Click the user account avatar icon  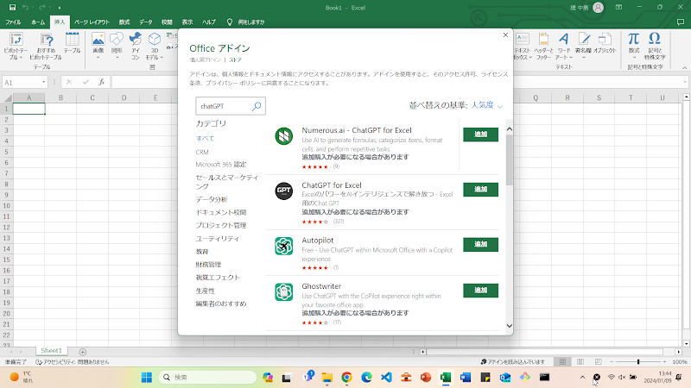tap(598, 8)
